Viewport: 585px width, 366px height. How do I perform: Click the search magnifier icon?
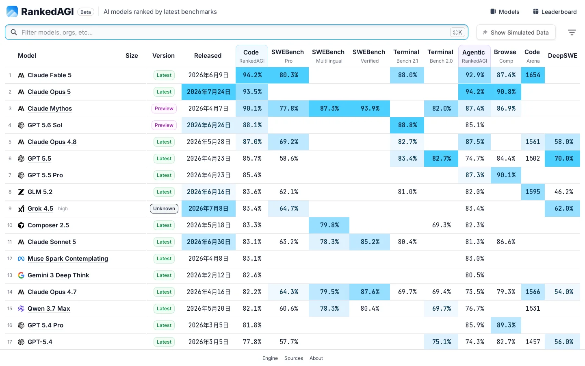[x=14, y=32]
